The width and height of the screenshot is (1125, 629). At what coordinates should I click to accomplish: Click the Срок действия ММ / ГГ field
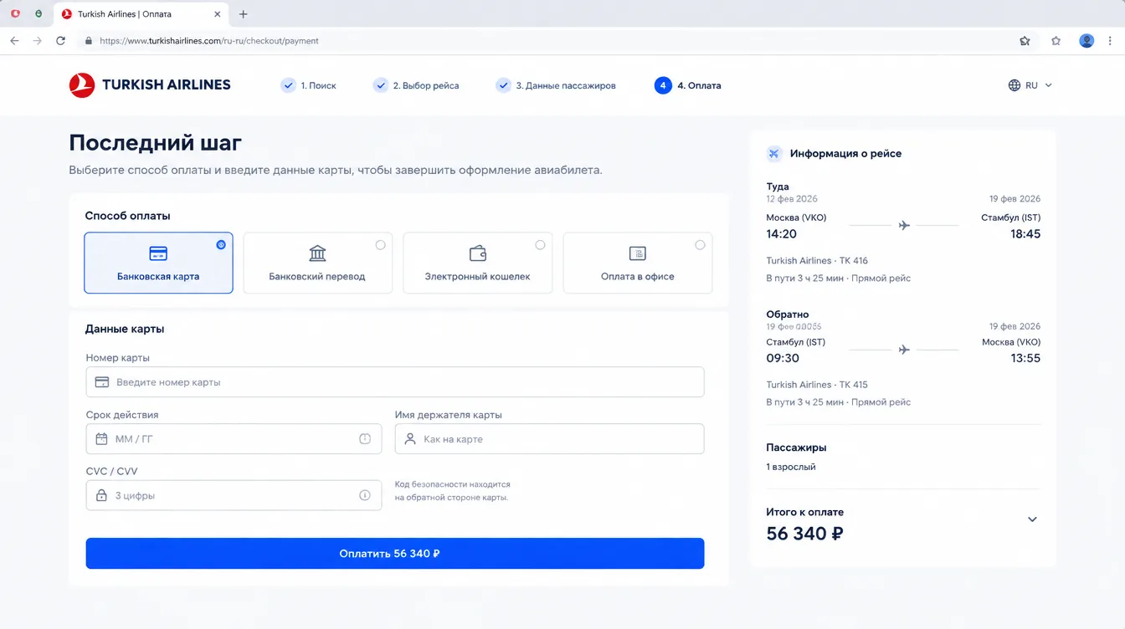click(234, 439)
